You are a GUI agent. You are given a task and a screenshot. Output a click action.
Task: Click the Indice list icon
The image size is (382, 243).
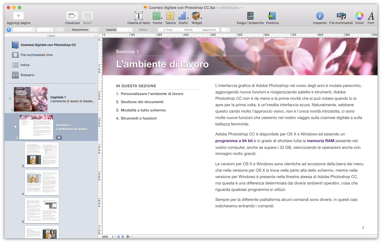coord(15,65)
